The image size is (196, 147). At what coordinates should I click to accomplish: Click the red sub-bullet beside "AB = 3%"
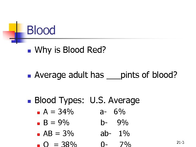[x=38, y=134]
